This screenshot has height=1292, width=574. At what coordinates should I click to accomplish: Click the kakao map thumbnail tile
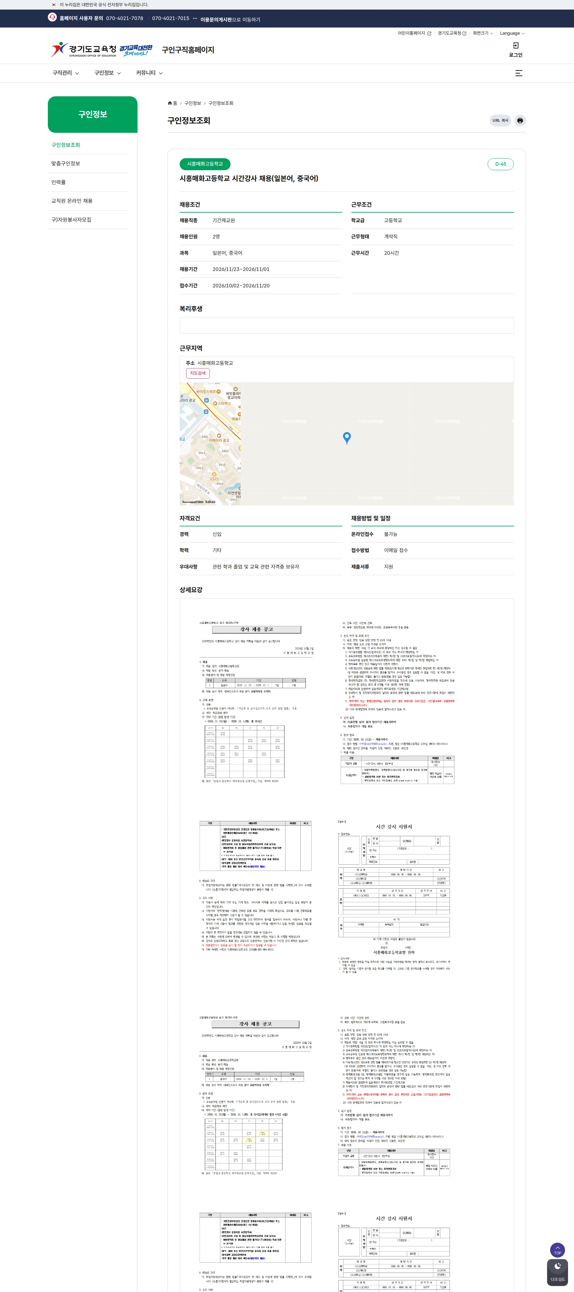pyautogui.click(x=210, y=444)
